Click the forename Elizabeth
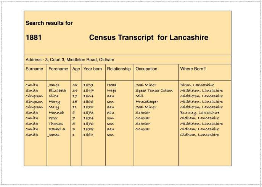Viewport: 262px width, 187px height. pos(57,91)
